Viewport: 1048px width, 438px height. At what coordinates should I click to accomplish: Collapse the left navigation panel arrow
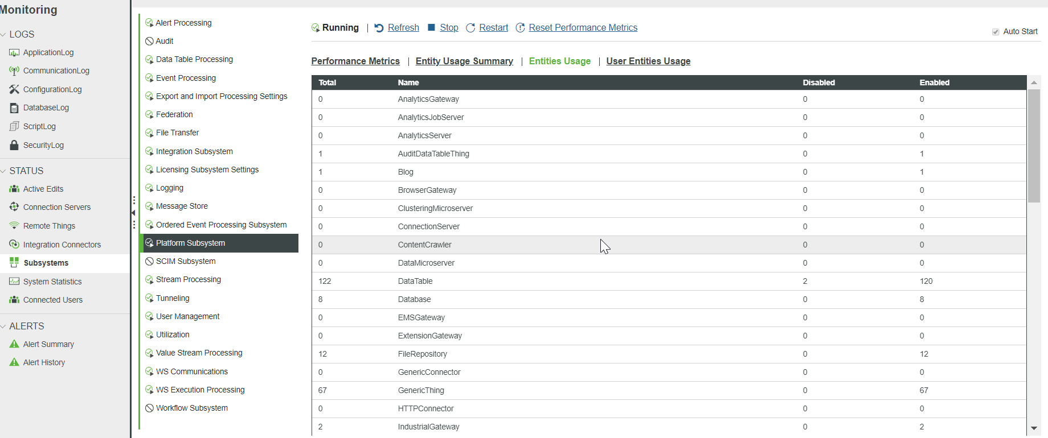[133, 213]
